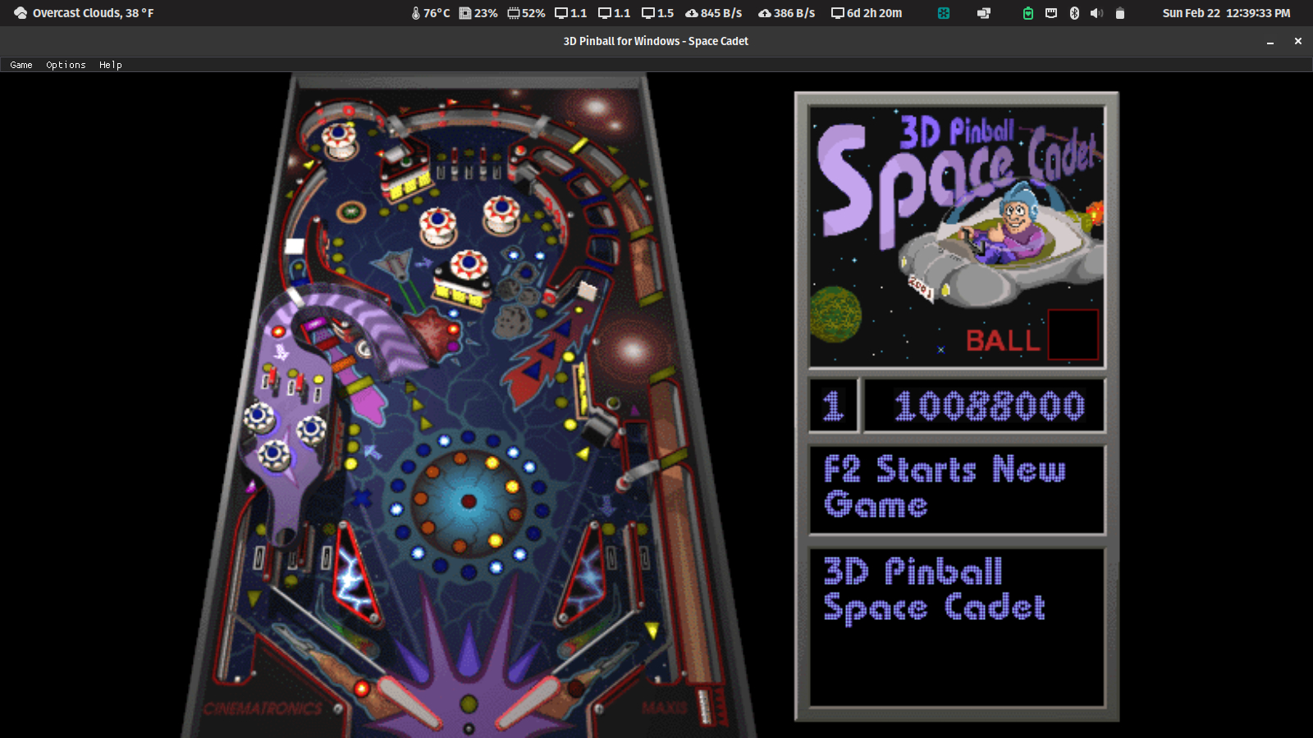Click the volume speaker icon
1313x738 pixels.
(x=1096, y=13)
